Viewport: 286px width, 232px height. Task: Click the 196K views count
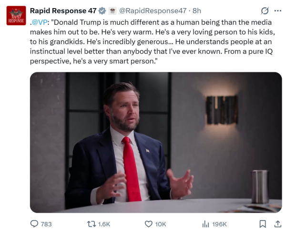tap(219, 224)
